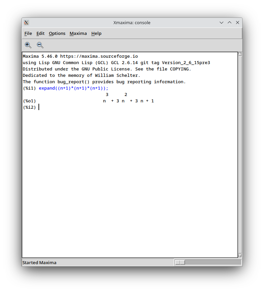
Task: Click the (%i2) input prompt line
Action: 31,107
